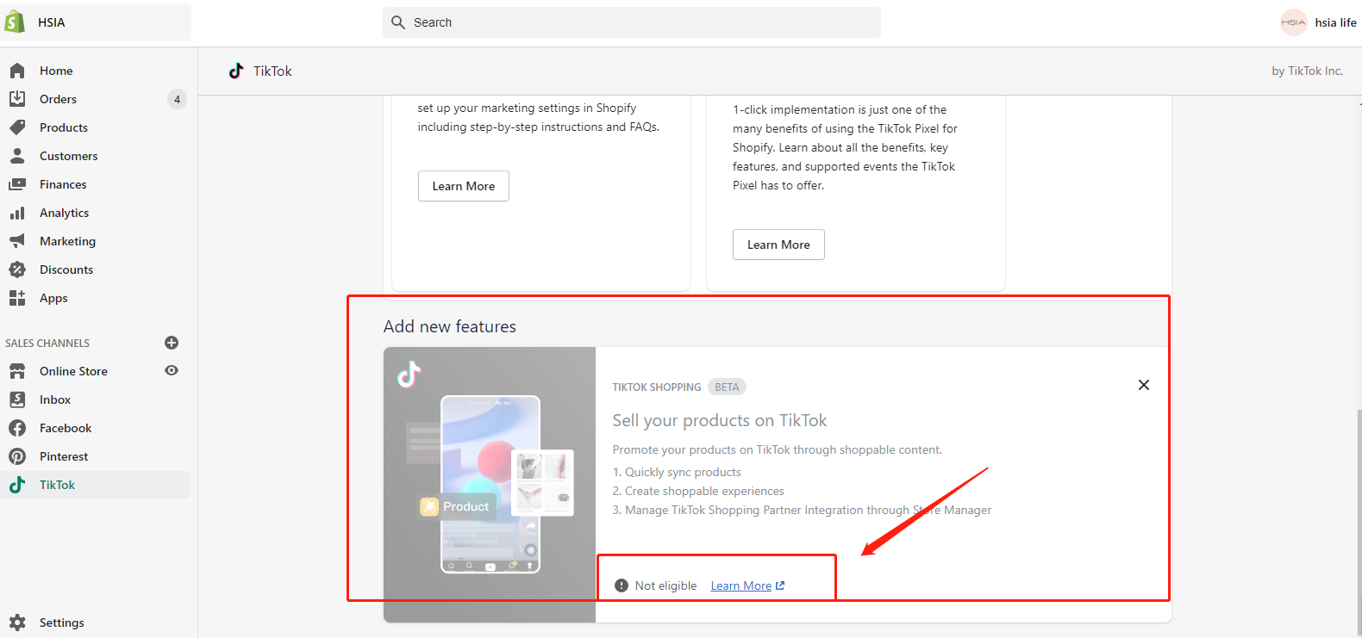Viewport: 1362px width, 638px height.
Task: Open Analytics bar chart icon
Action: point(17,213)
